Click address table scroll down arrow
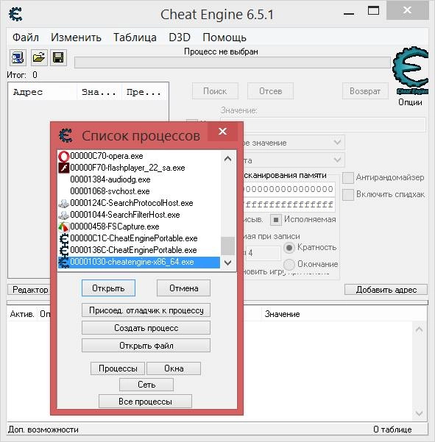 [420, 413]
